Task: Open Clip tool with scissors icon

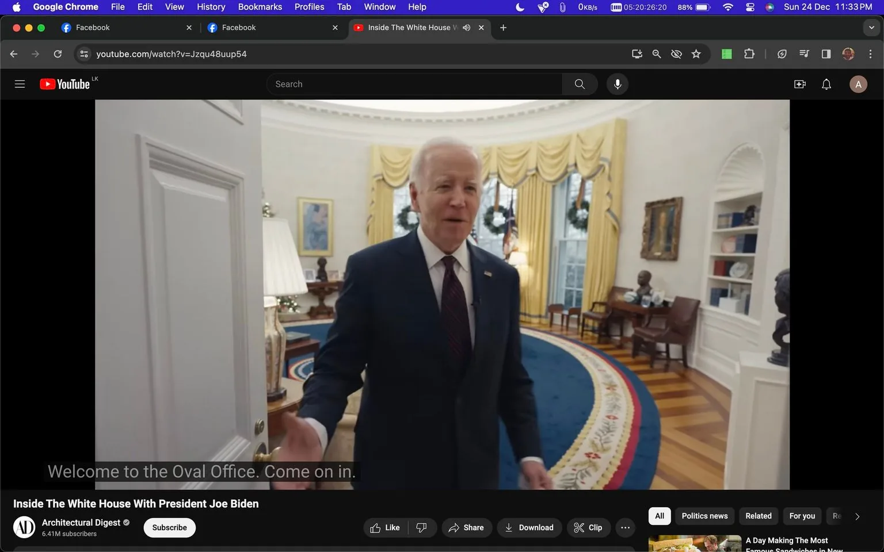Action: [x=588, y=527]
